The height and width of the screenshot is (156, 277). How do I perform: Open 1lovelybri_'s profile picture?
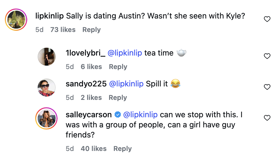point(47,57)
